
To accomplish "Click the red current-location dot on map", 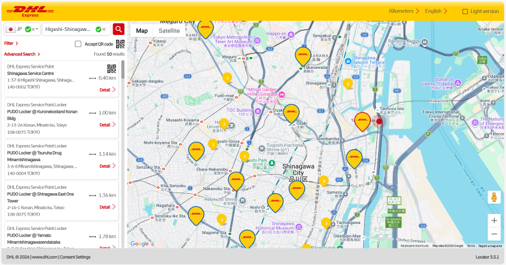I will pyautogui.click(x=379, y=121).
